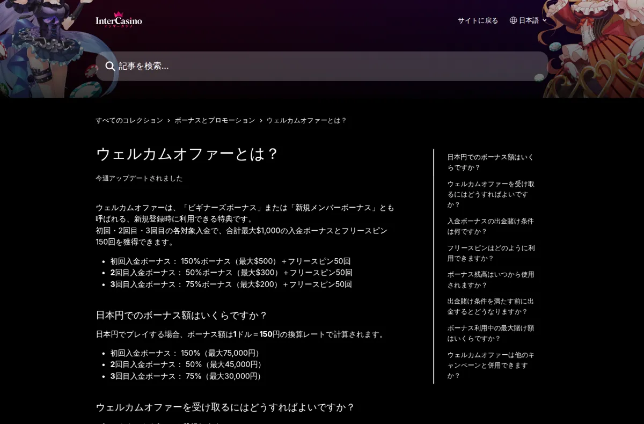The image size is (644, 424).
Task: Jump to 出金賭け条件を満たす前に出金 sidebar link
Action: click(491, 306)
